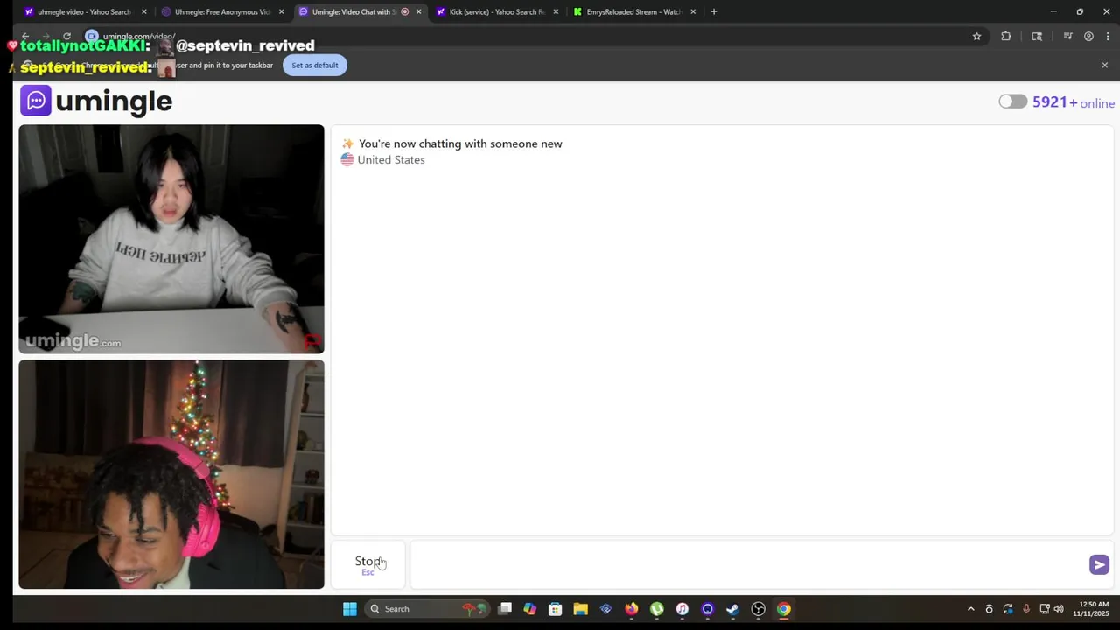Bookmark this page with star icon
Image resolution: width=1120 pixels, height=630 pixels.
click(976, 37)
